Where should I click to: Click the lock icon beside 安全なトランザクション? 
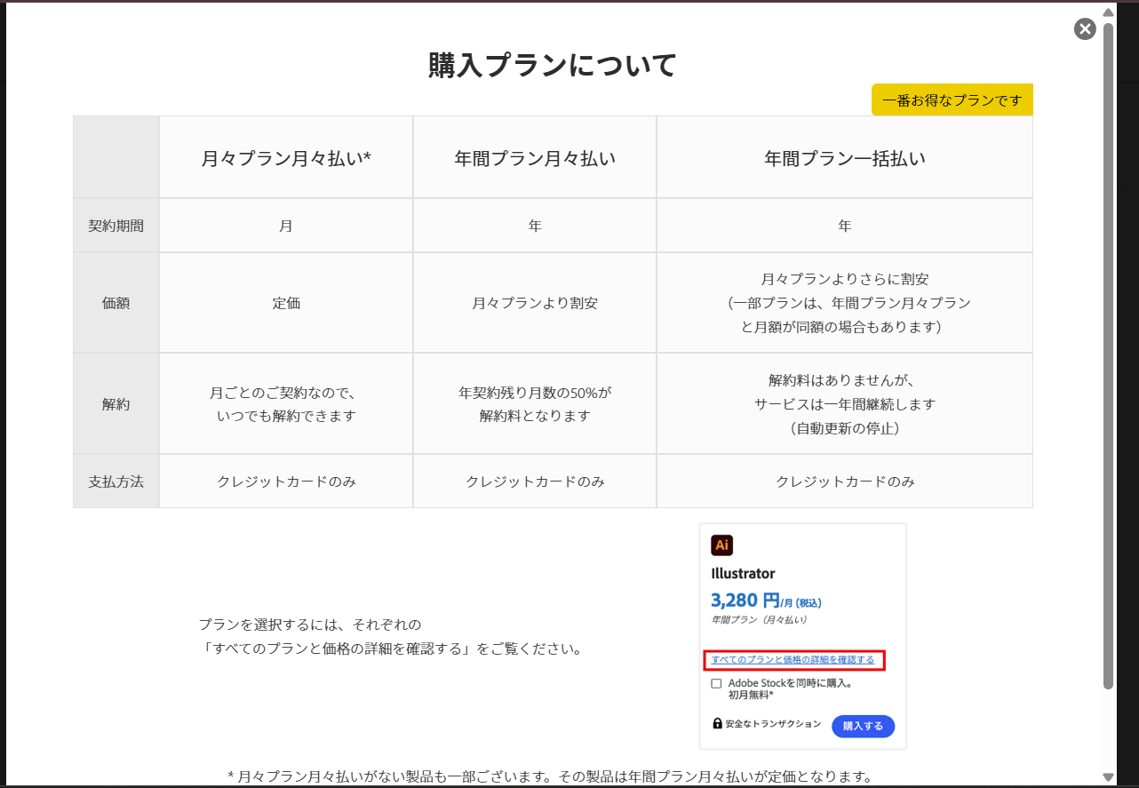pos(718,724)
